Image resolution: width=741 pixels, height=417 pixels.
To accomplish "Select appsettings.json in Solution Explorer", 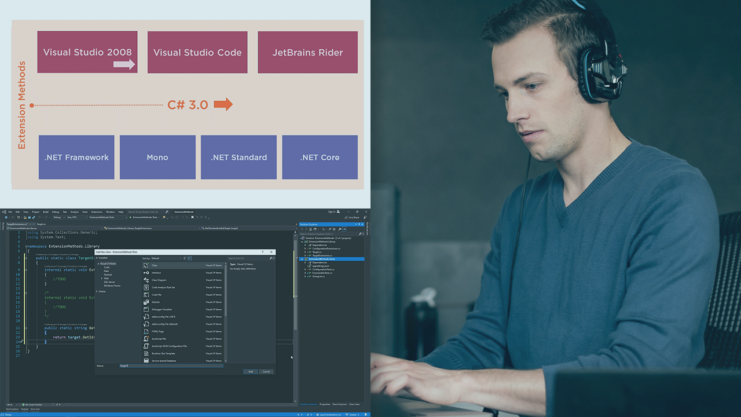I will (x=320, y=266).
